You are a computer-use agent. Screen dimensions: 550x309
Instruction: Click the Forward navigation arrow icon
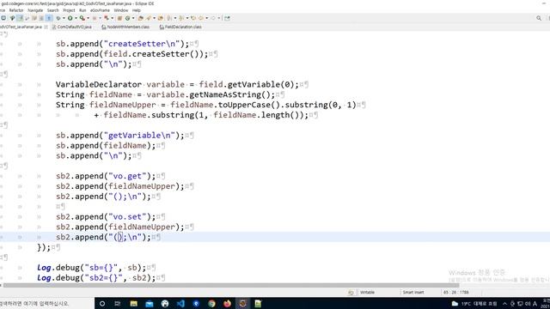(213, 18)
